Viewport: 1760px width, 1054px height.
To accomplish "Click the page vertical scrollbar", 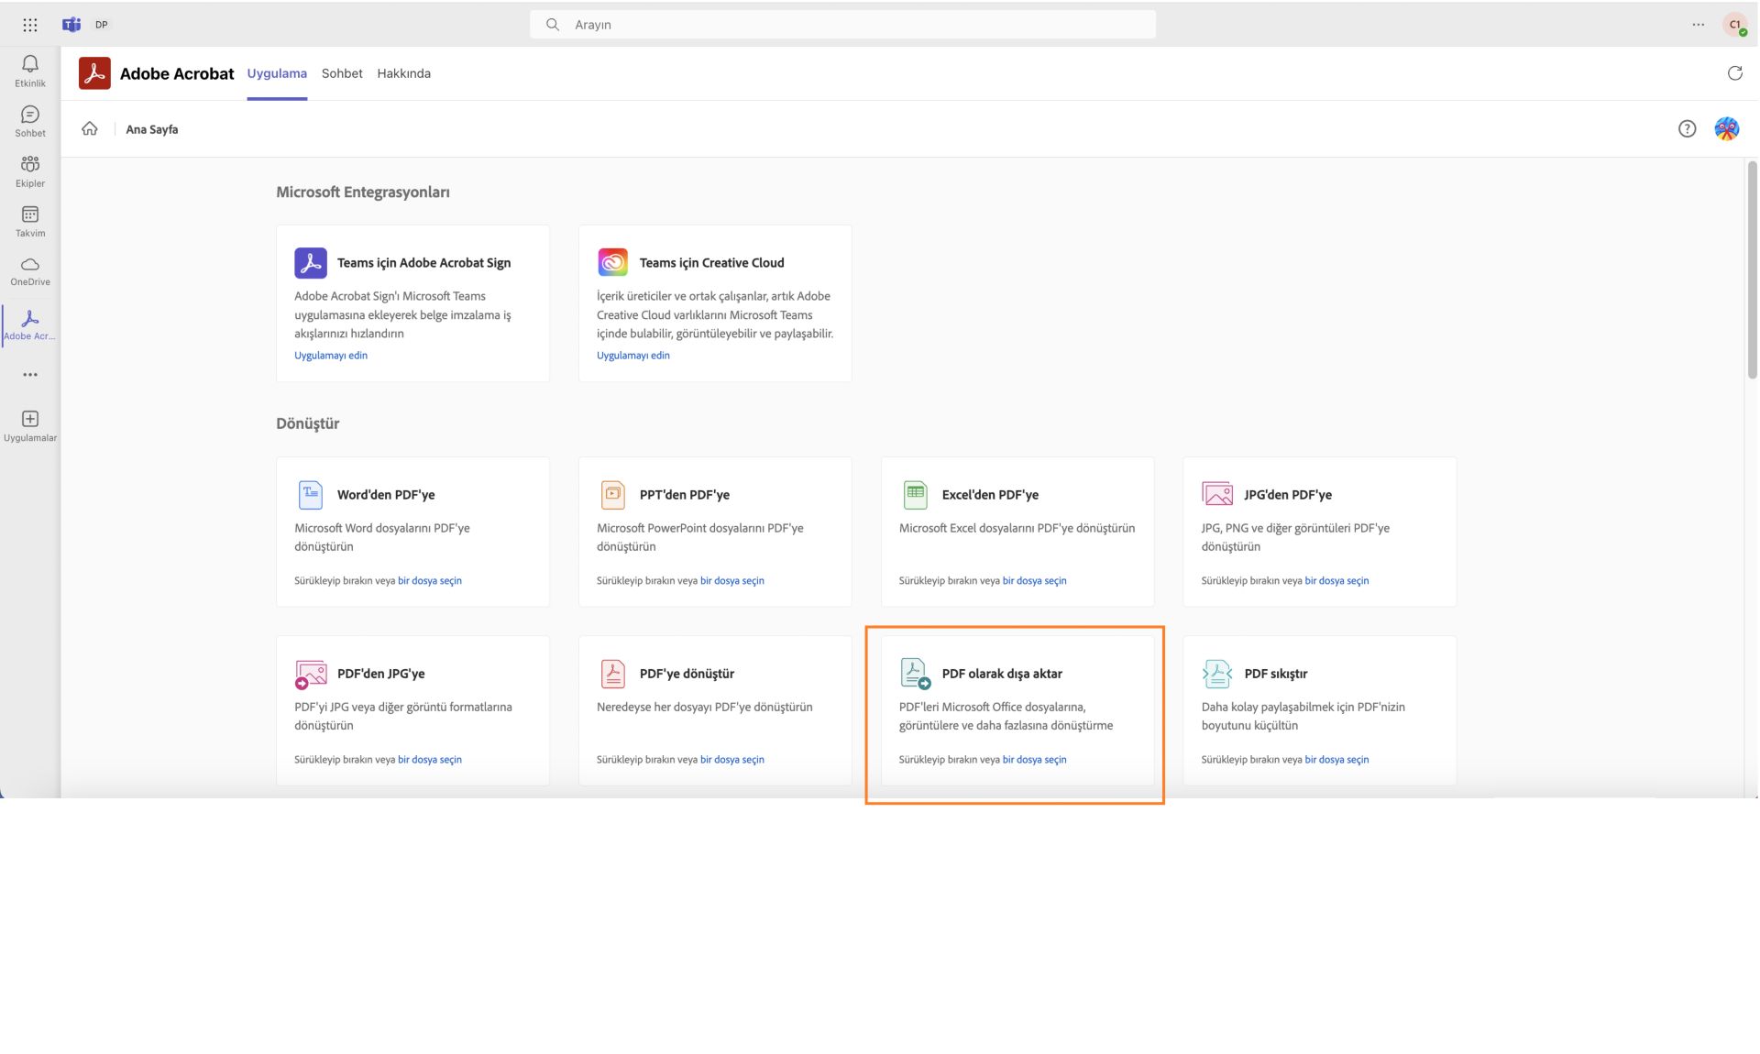I will [x=1752, y=269].
